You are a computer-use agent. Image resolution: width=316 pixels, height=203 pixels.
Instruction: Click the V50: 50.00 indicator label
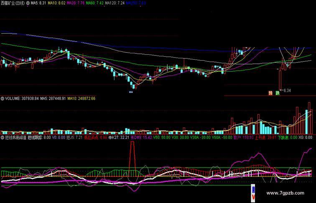tap(162, 138)
